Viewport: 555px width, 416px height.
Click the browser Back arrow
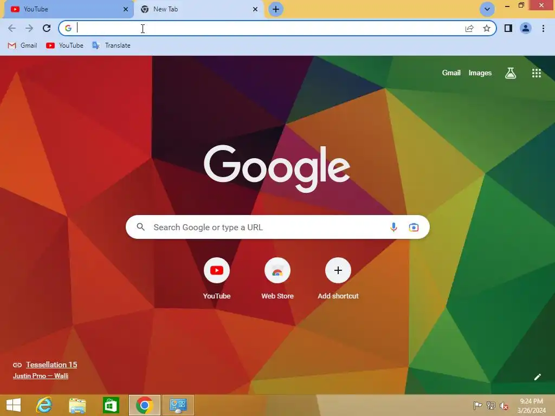coord(12,28)
